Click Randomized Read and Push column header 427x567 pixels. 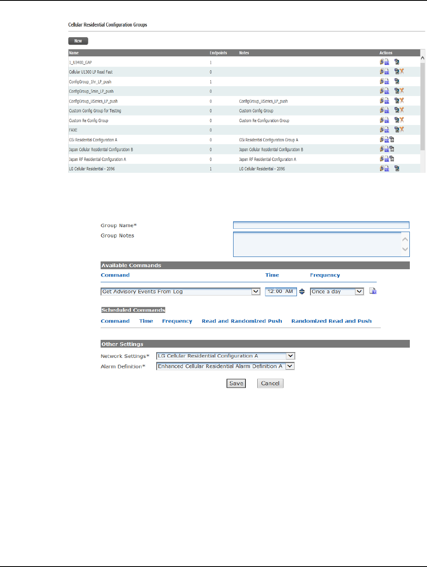tap(331, 321)
